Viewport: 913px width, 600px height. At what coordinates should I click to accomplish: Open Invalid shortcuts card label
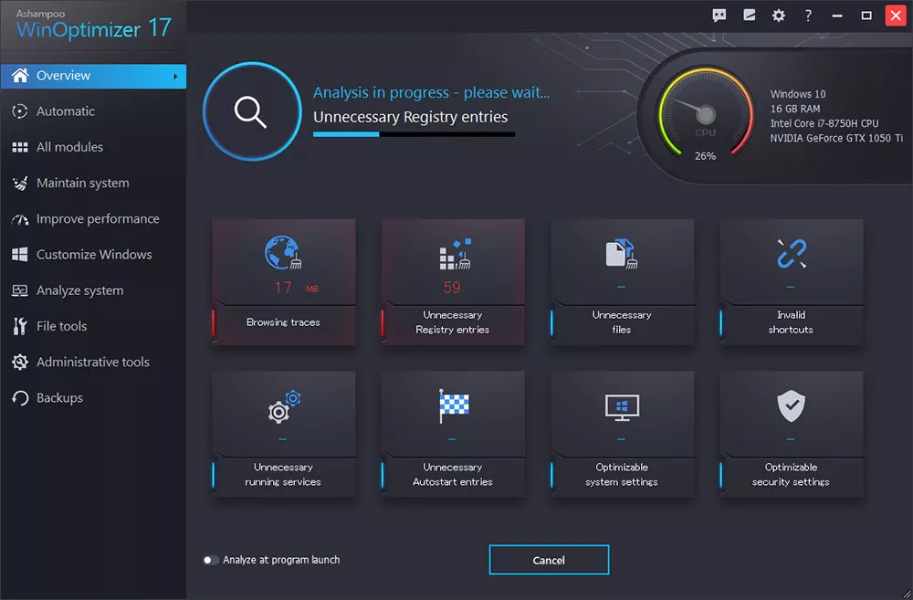(x=791, y=322)
